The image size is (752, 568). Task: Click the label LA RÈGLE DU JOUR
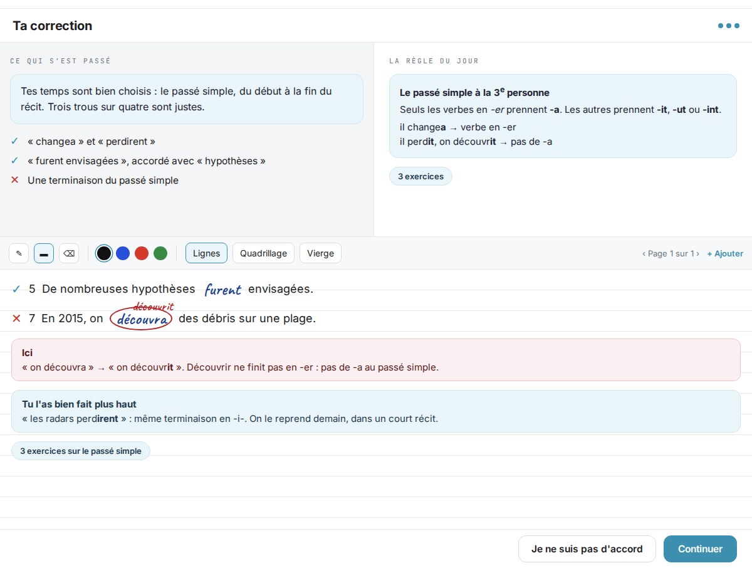pyautogui.click(x=434, y=61)
